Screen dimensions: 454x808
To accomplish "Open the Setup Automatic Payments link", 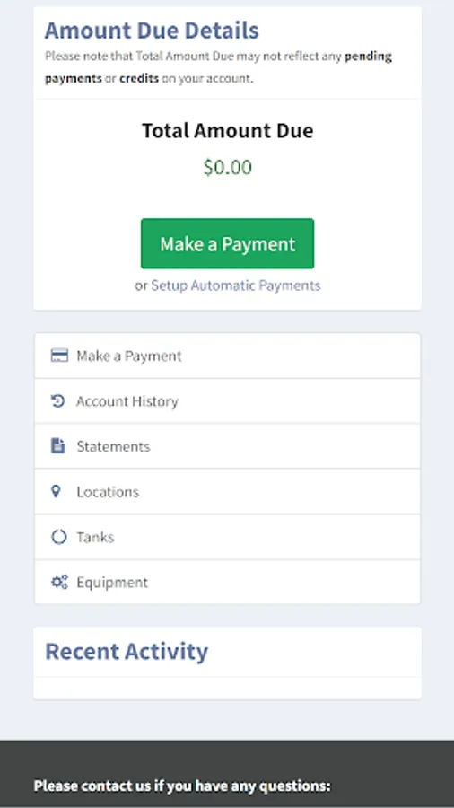I will [236, 285].
